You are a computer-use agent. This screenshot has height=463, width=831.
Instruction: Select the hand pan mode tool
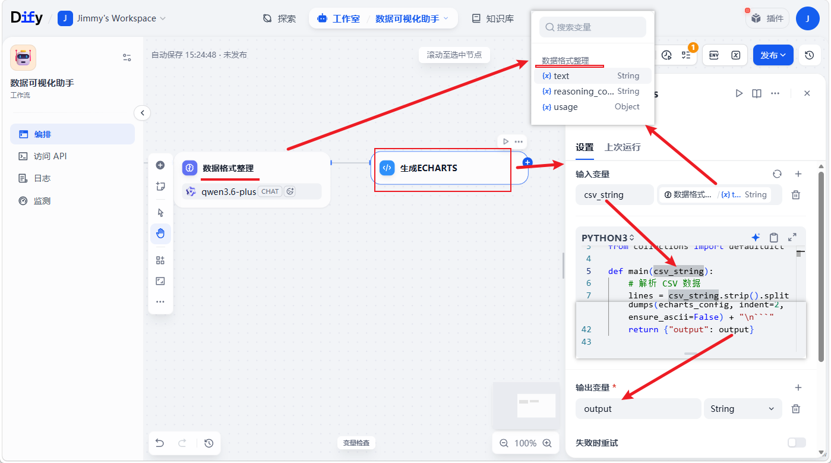pos(160,234)
